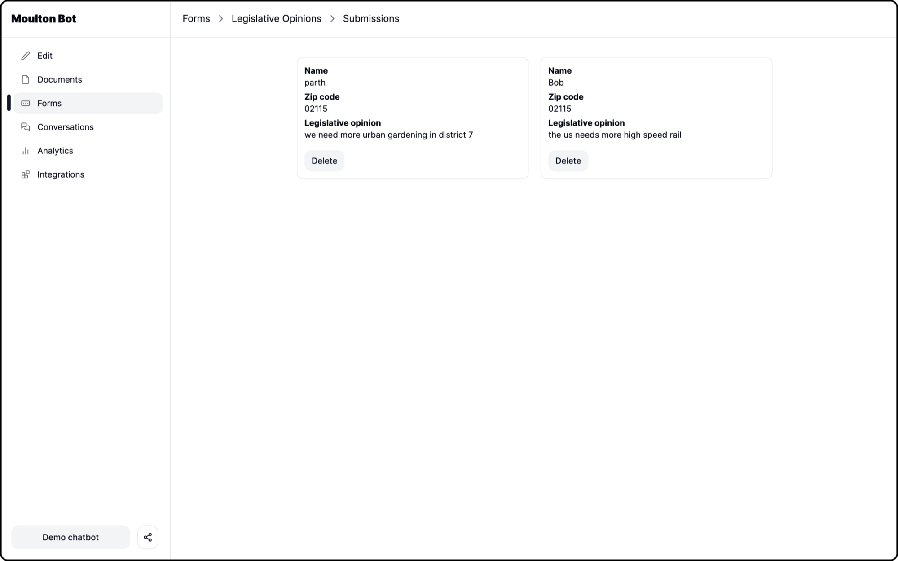Open Conversations using its chat bubbles icon

tap(26, 127)
